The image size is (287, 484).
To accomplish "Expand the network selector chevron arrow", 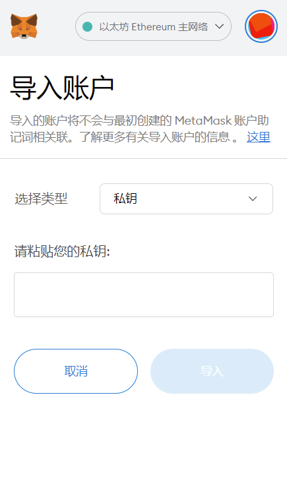I will 219,26.
